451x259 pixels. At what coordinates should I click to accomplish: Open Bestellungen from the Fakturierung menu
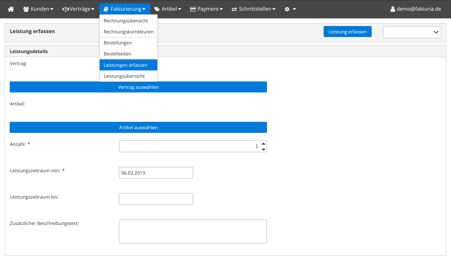click(118, 43)
